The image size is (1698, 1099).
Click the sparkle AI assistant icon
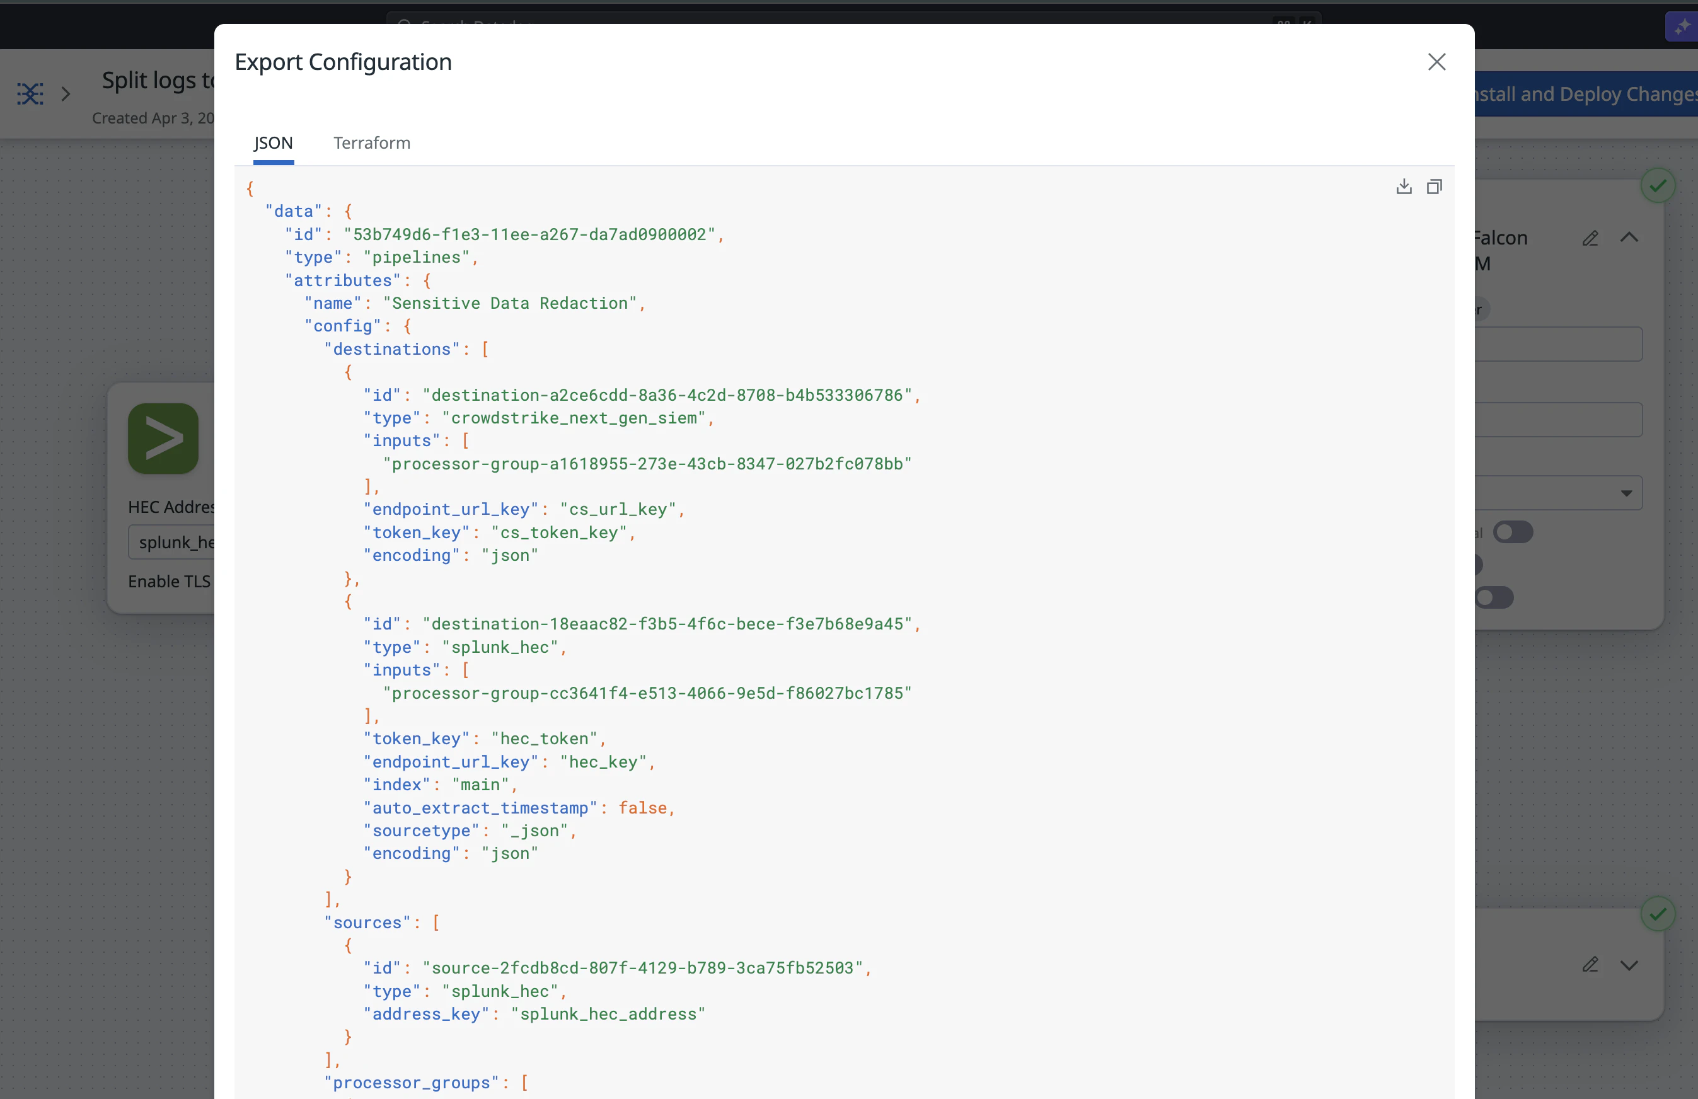click(1682, 27)
